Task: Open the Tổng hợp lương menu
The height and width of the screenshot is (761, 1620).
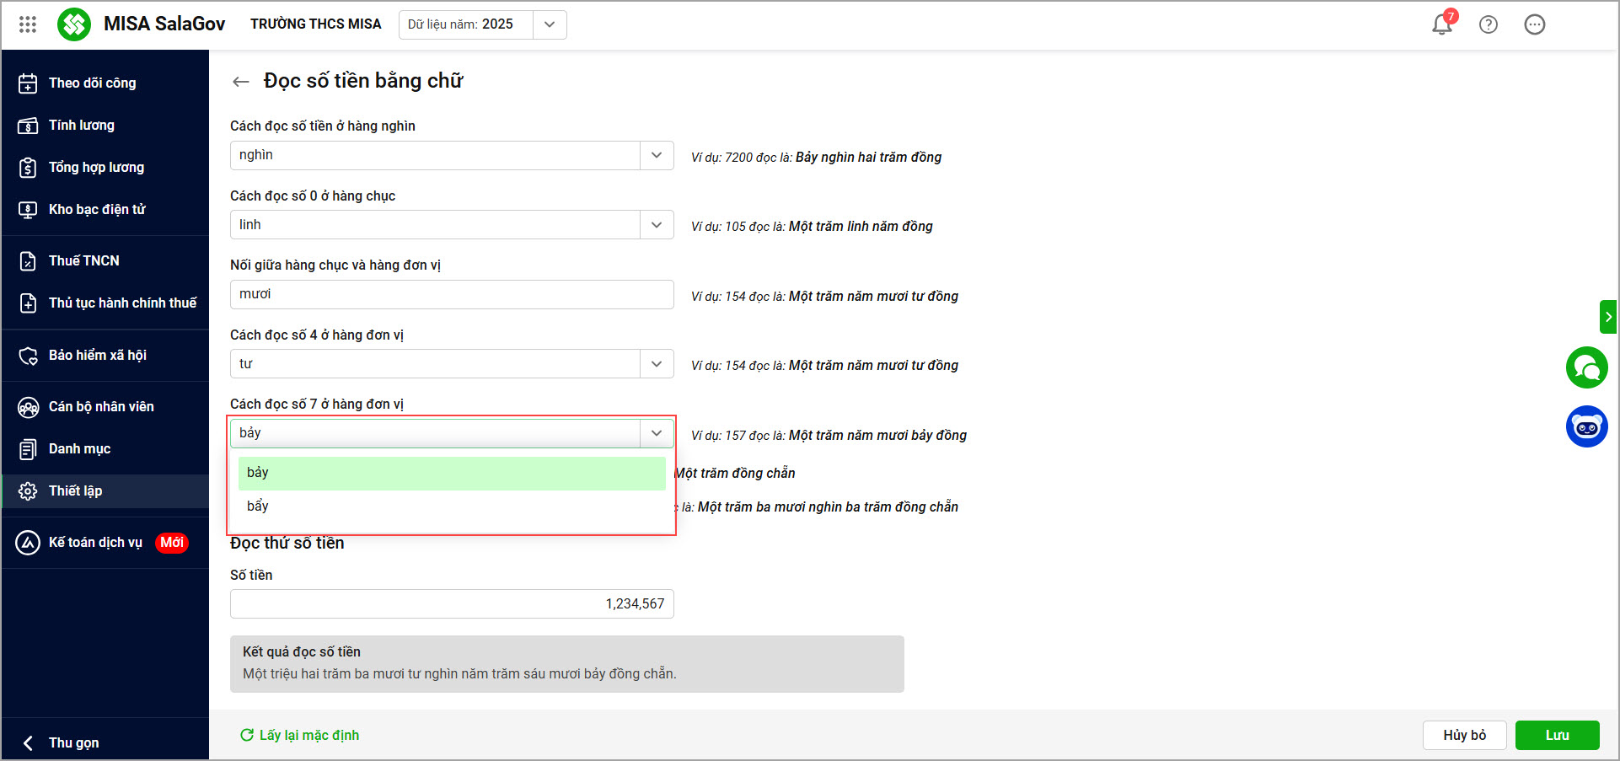Action: (x=105, y=168)
